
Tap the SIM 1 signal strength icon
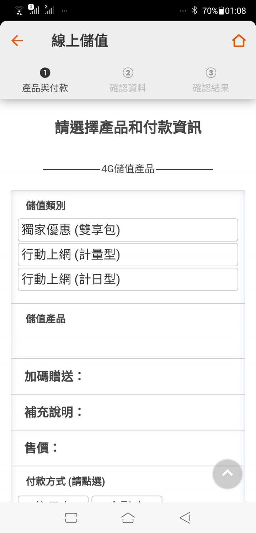[x=33, y=10]
